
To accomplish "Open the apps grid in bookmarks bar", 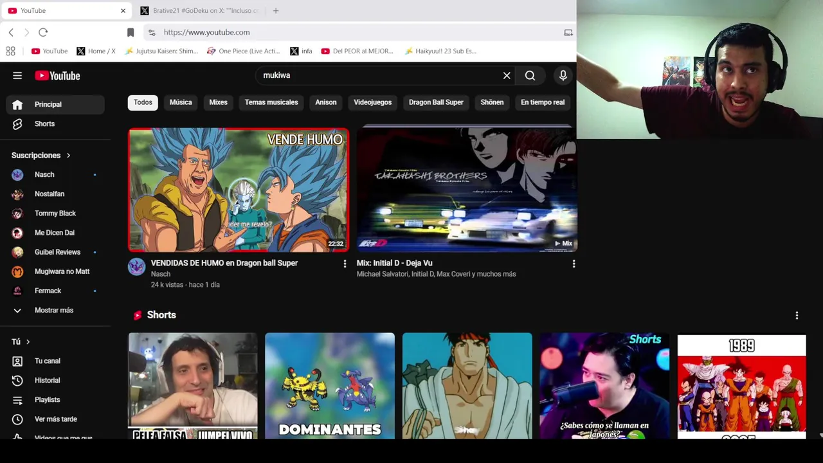I will pos(10,51).
